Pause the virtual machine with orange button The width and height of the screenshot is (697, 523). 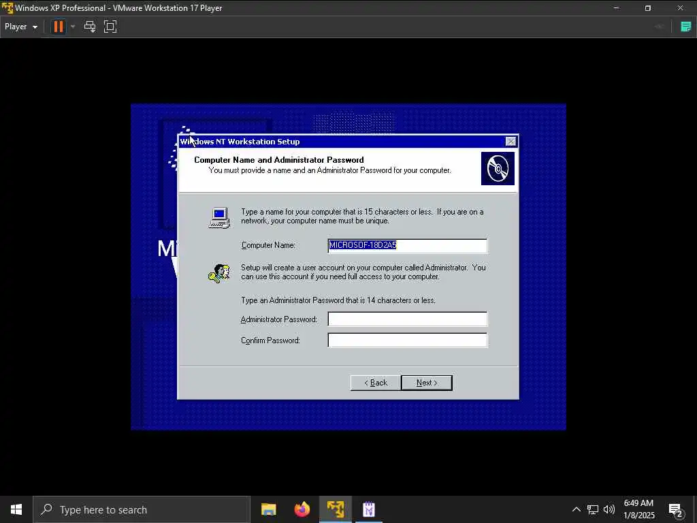click(x=59, y=27)
